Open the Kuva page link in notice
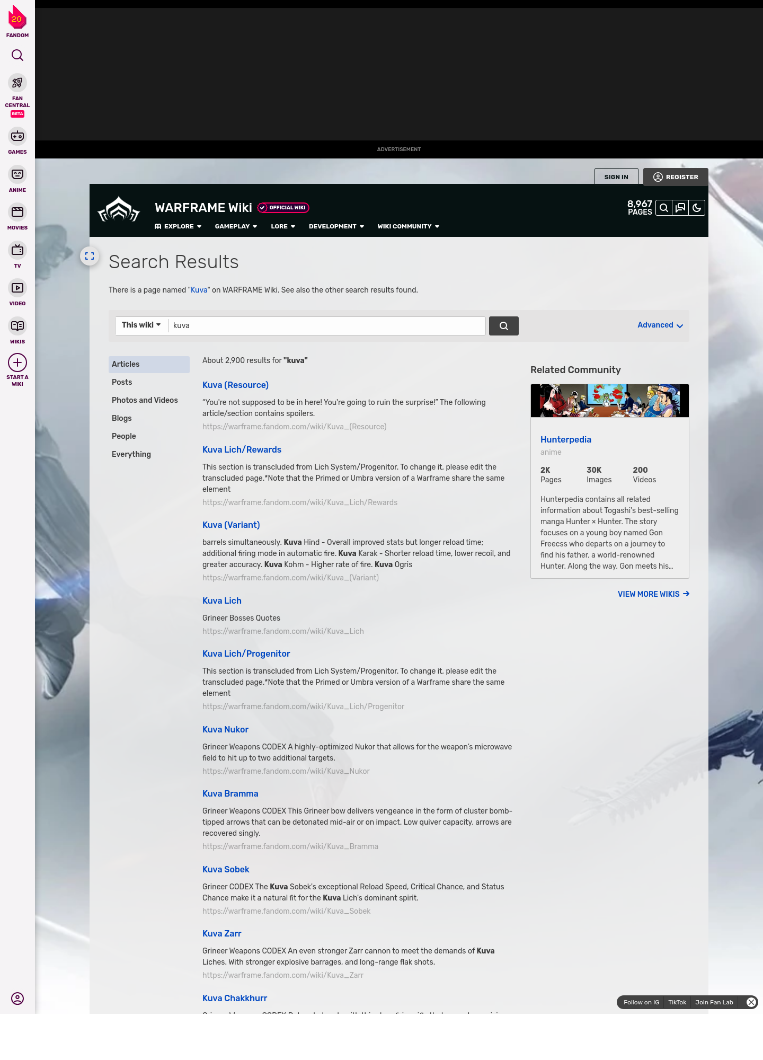Screen dimensions: 763x1060 click(199, 290)
